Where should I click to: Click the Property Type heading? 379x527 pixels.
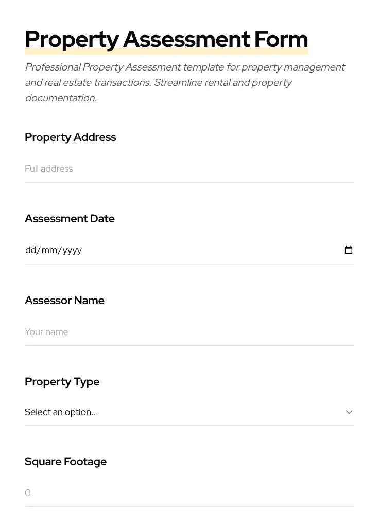62,382
